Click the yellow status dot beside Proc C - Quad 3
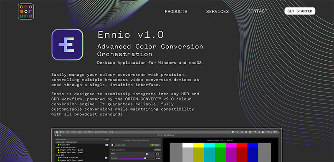334x162 pixels. pos(58,152)
